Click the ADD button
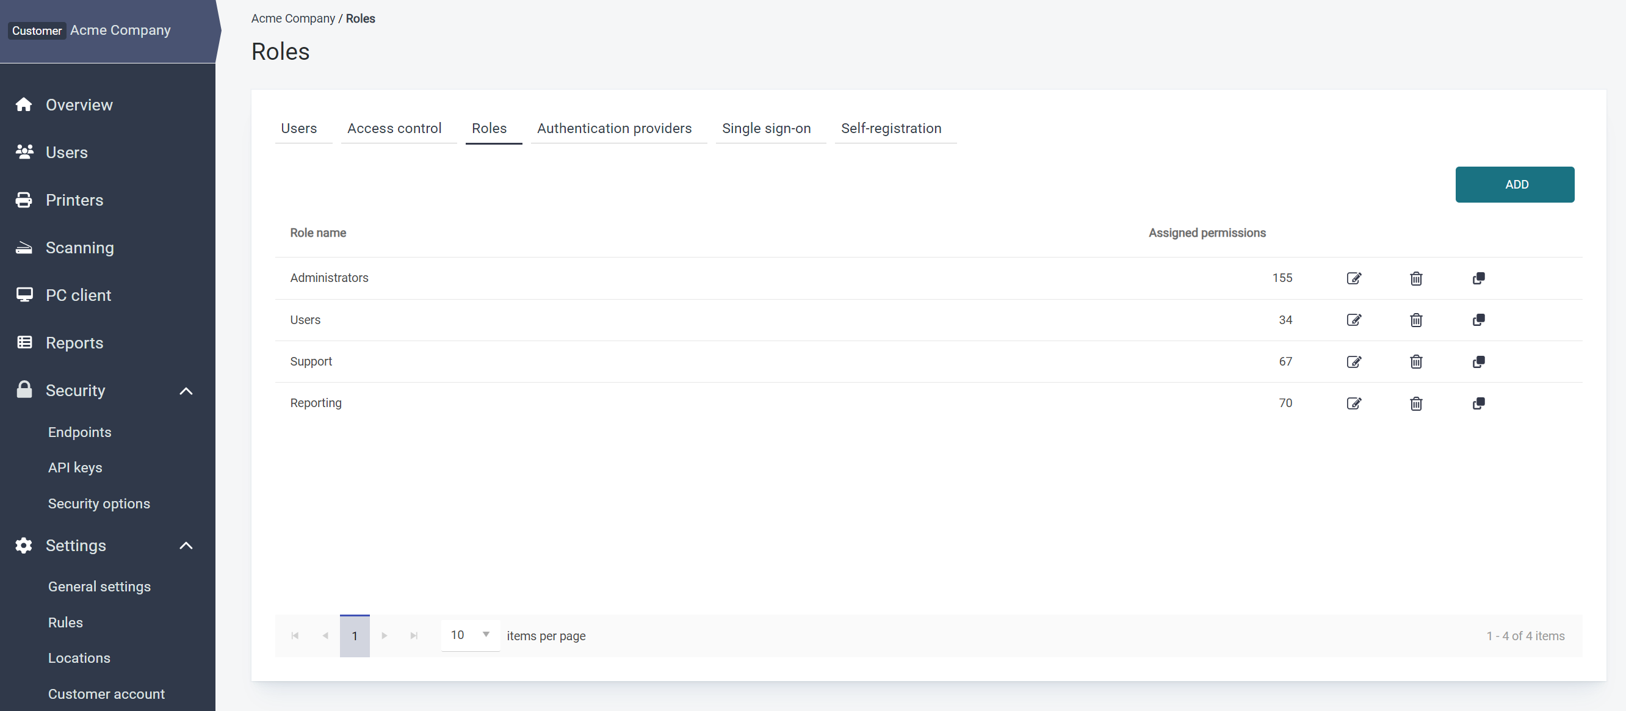Viewport: 1626px width, 711px height. 1514,184
